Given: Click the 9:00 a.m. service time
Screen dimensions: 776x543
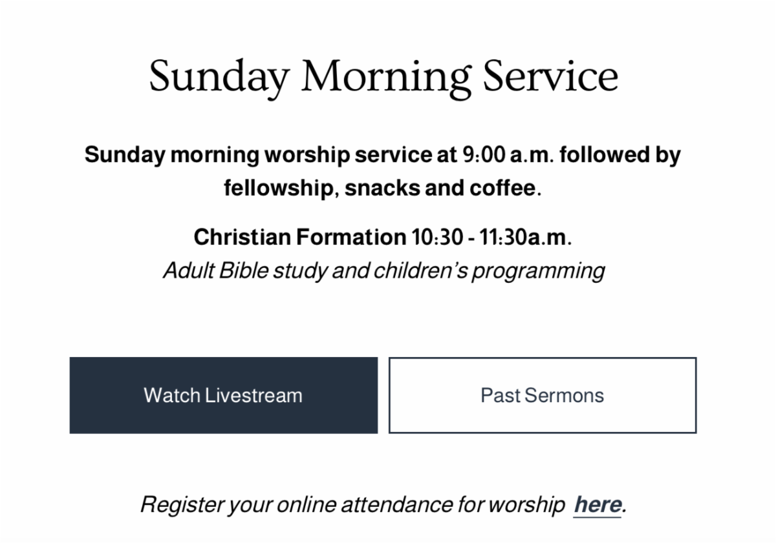Looking at the screenshot, I should (x=508, y=155).
